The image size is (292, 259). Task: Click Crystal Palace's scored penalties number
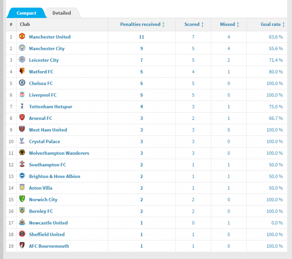click(193, 142)
